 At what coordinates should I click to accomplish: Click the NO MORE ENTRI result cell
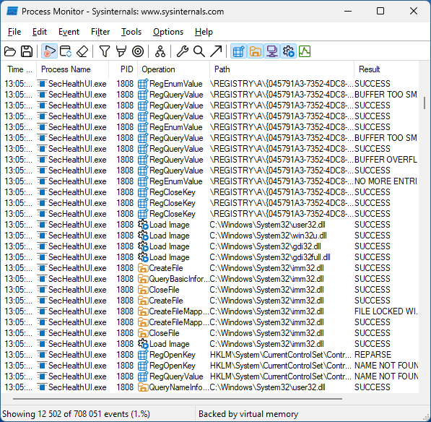(386, 181)
